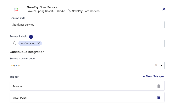The image size is (175, 108).
Task: Click the Java21 Spring Boot 3.5 - Gradle text
Action: pos(46,11)
